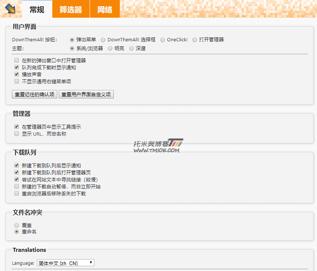Uncheck the 播放声音 option
This screenshot has width=317, height=271.
coord(16,74)
